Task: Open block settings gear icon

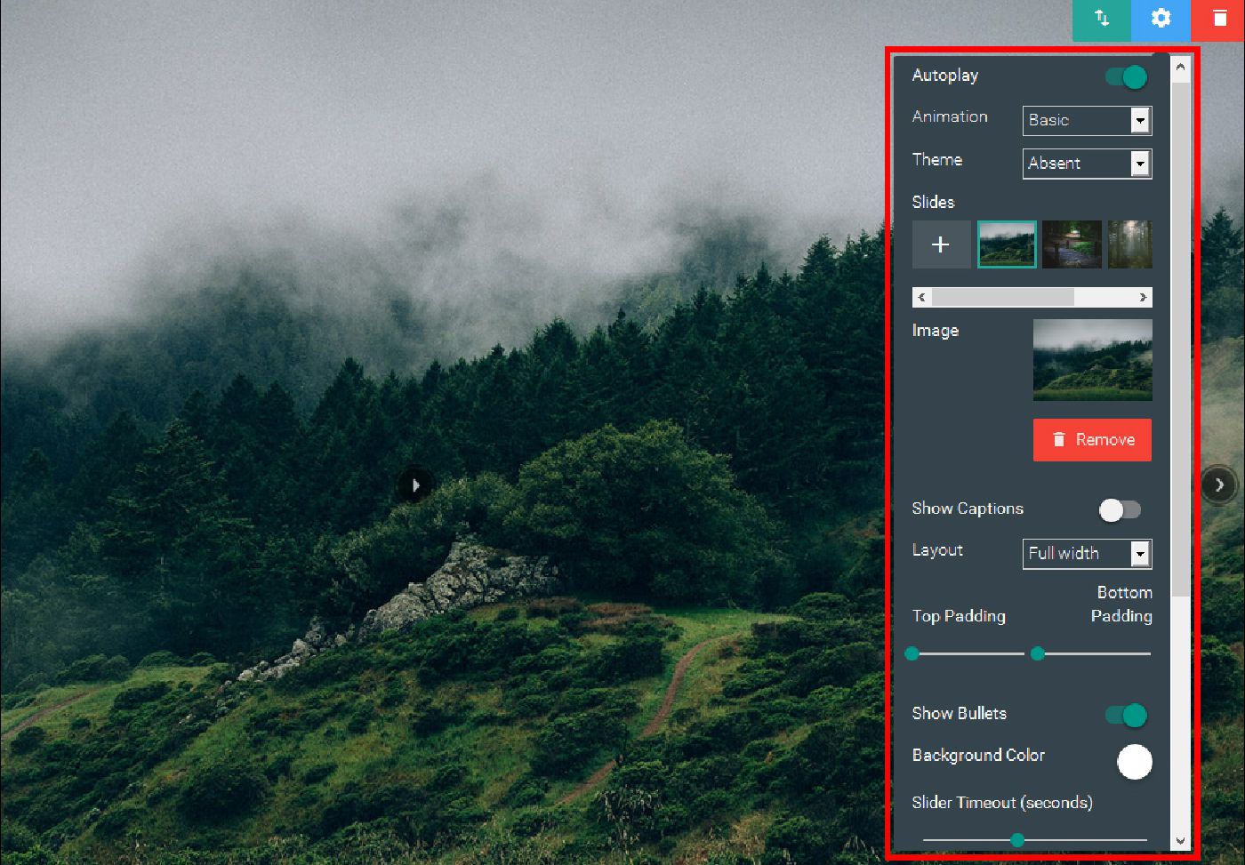Action: [x=1161, y=19]
